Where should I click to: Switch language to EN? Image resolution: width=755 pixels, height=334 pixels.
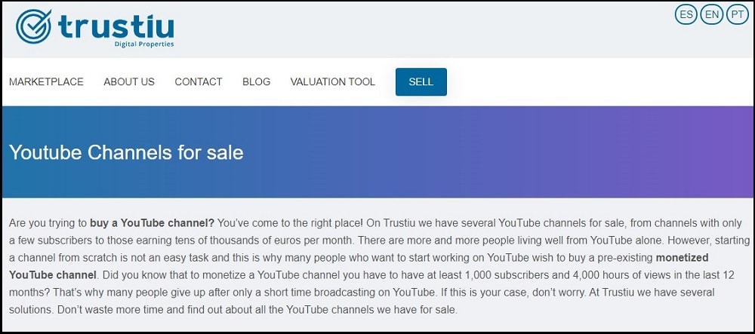tap(712, 14)
